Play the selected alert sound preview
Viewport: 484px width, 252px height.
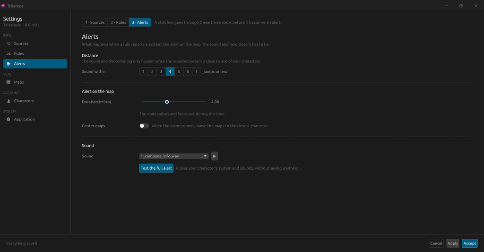[215, 156]
